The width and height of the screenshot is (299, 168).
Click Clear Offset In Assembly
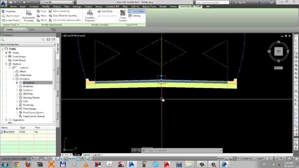pos(63,15)
